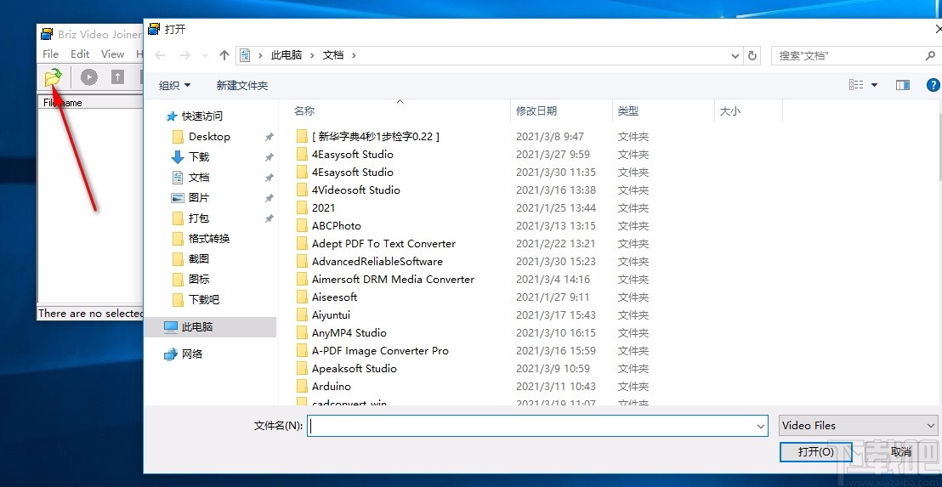
Task: Select the 4Videosoft Studio folder
Action: tap(355, 190)
